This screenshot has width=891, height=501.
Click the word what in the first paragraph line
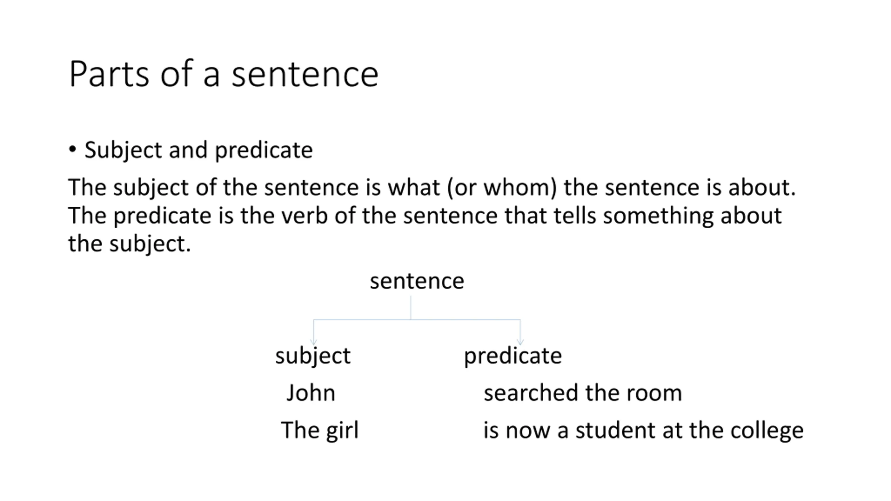point(414,188)
